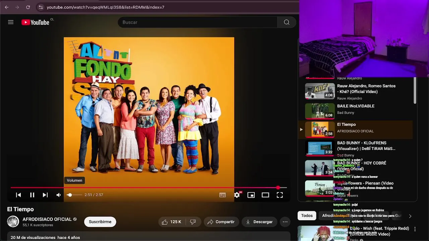
Task: Enable miniplayer mode
Action: pos(251,195)
